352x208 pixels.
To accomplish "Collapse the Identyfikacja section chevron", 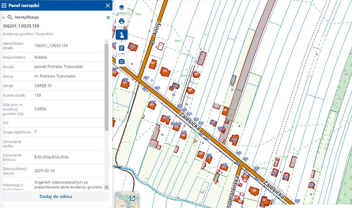I will click(4, 18).
